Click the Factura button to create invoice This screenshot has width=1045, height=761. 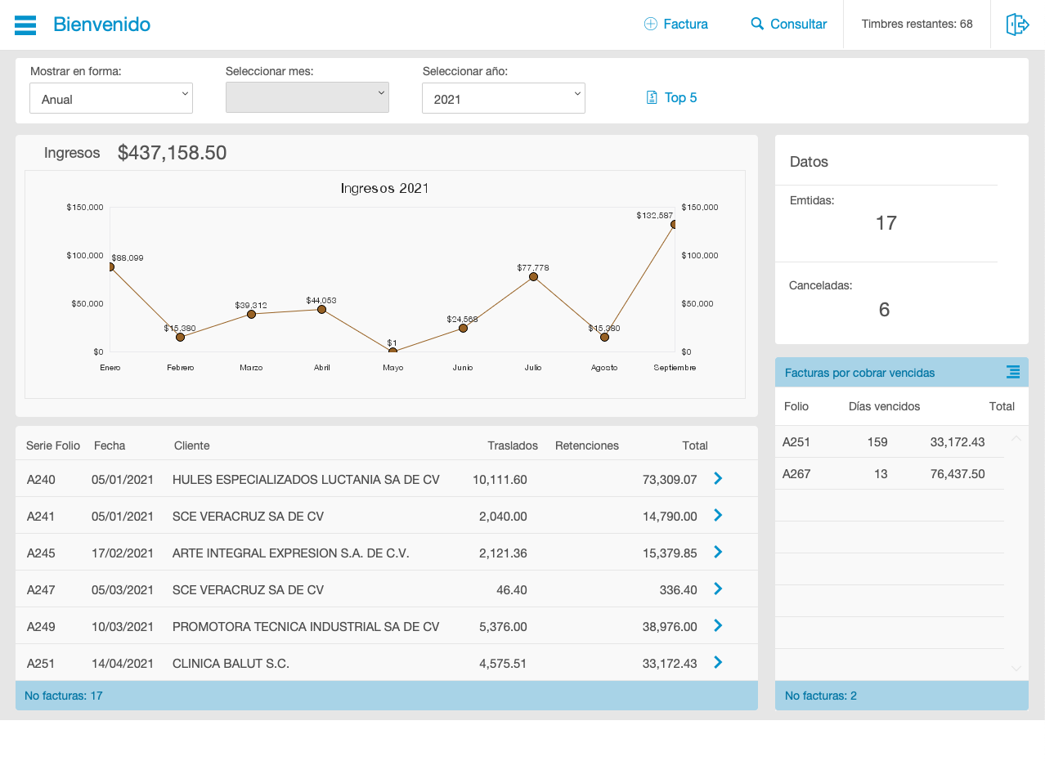pyautogui.click(x=676, y=25)
